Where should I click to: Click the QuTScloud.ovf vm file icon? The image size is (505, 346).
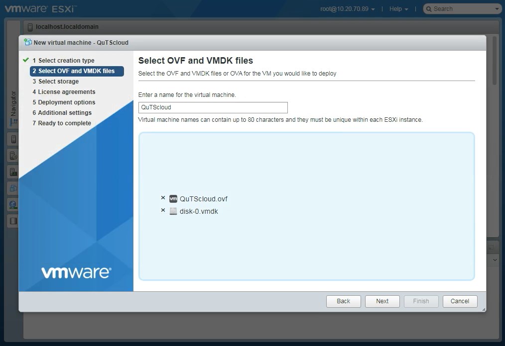[173, 199]
